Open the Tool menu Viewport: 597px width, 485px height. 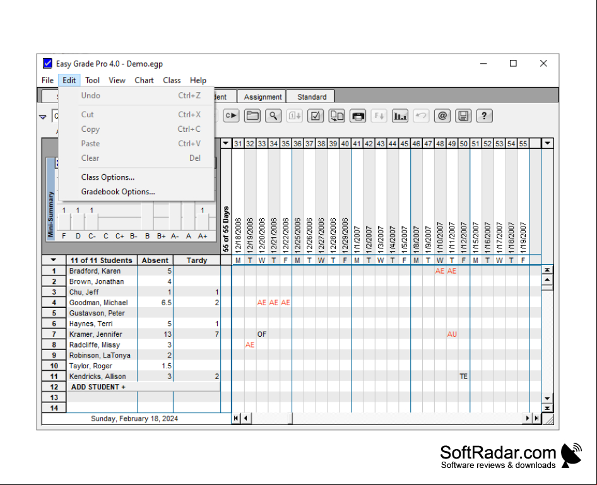tap(92, 80)
